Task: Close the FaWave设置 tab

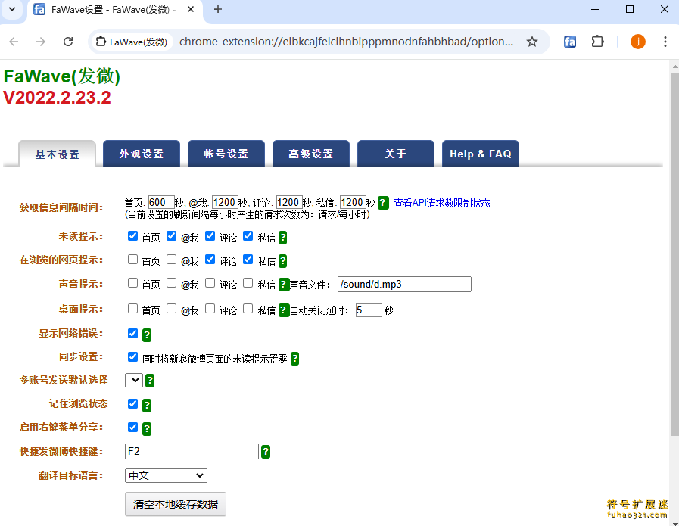Action: coord(191,9)
